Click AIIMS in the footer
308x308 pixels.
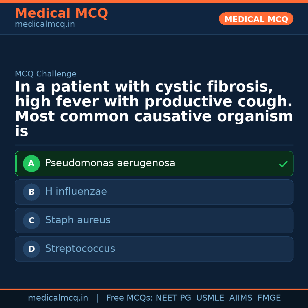[241, 298]
